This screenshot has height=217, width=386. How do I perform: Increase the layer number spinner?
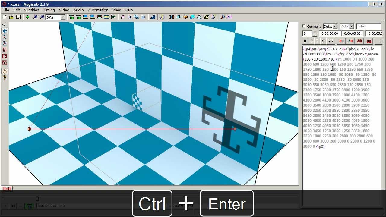click(315, 32)
